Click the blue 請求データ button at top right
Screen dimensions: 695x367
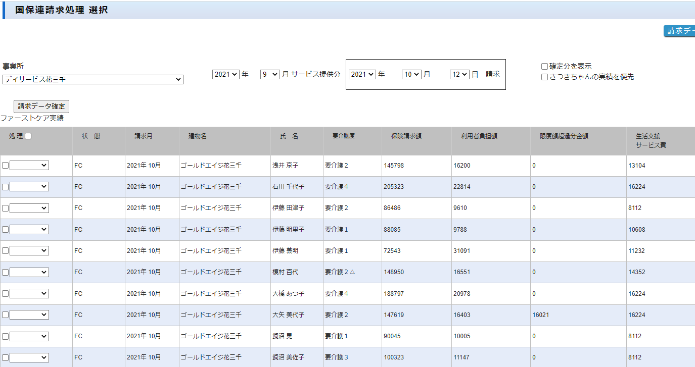coord(679,31)
